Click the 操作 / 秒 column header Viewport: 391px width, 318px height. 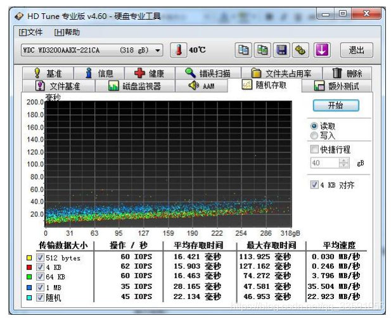pyautogui.click(x=129, y=245)
